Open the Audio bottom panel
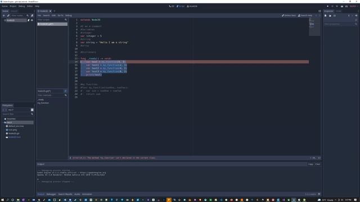360x202 pixels. (77, 194)
